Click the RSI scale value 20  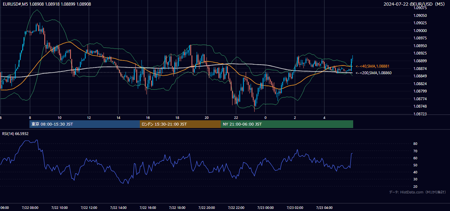[x=415, y=186]
